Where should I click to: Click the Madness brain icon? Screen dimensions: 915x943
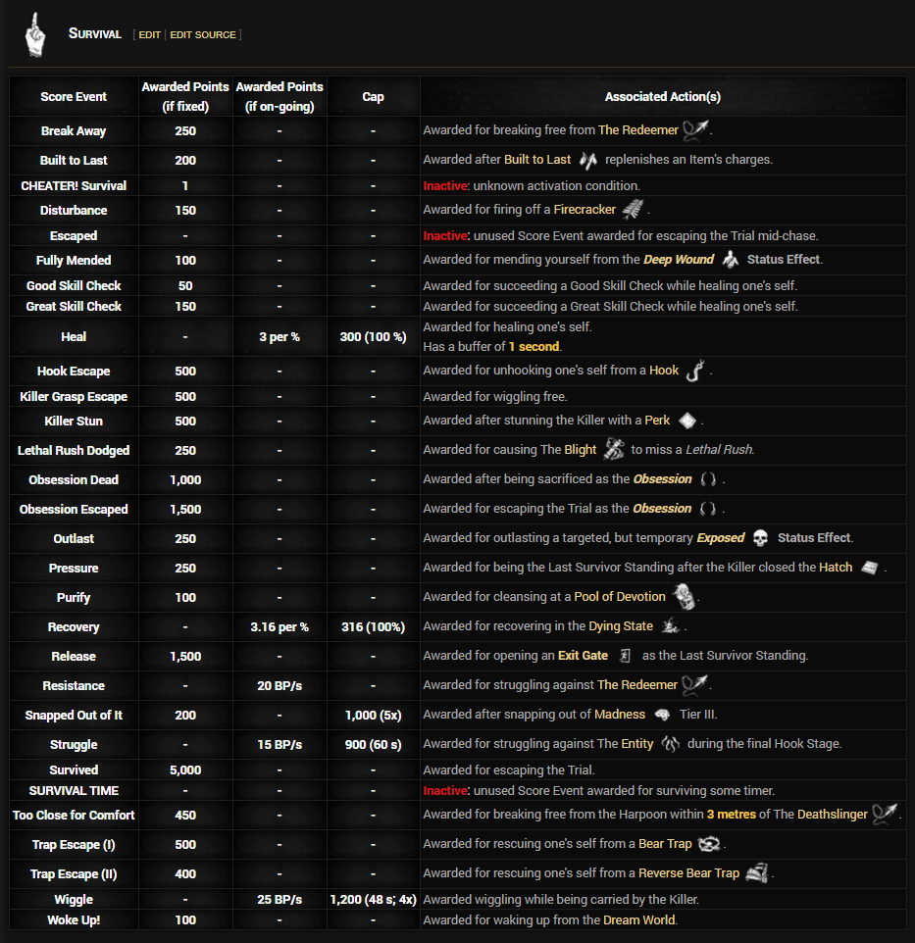pos(662,715)
